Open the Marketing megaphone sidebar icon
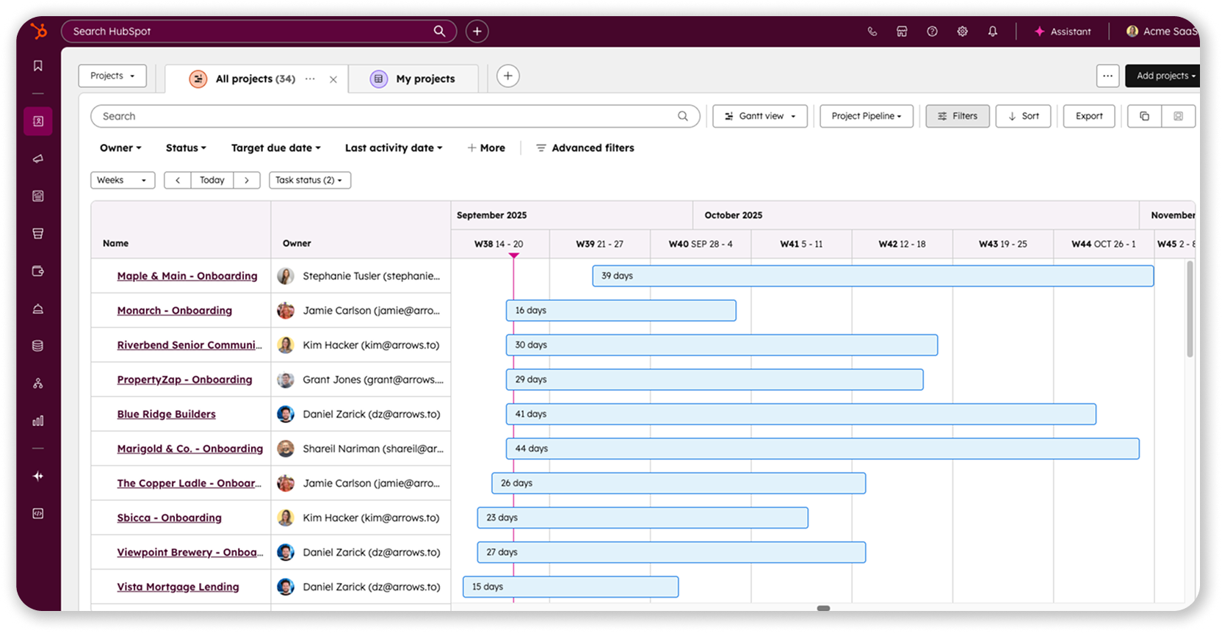 38,159
